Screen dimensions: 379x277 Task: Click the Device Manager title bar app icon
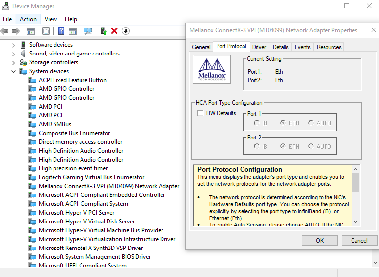pyautogui.click(x=5, y=6)
